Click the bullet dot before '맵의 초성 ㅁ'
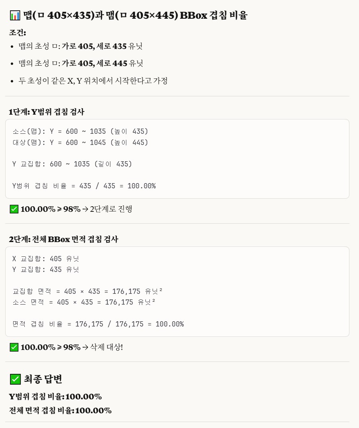 tap(12, 47)
